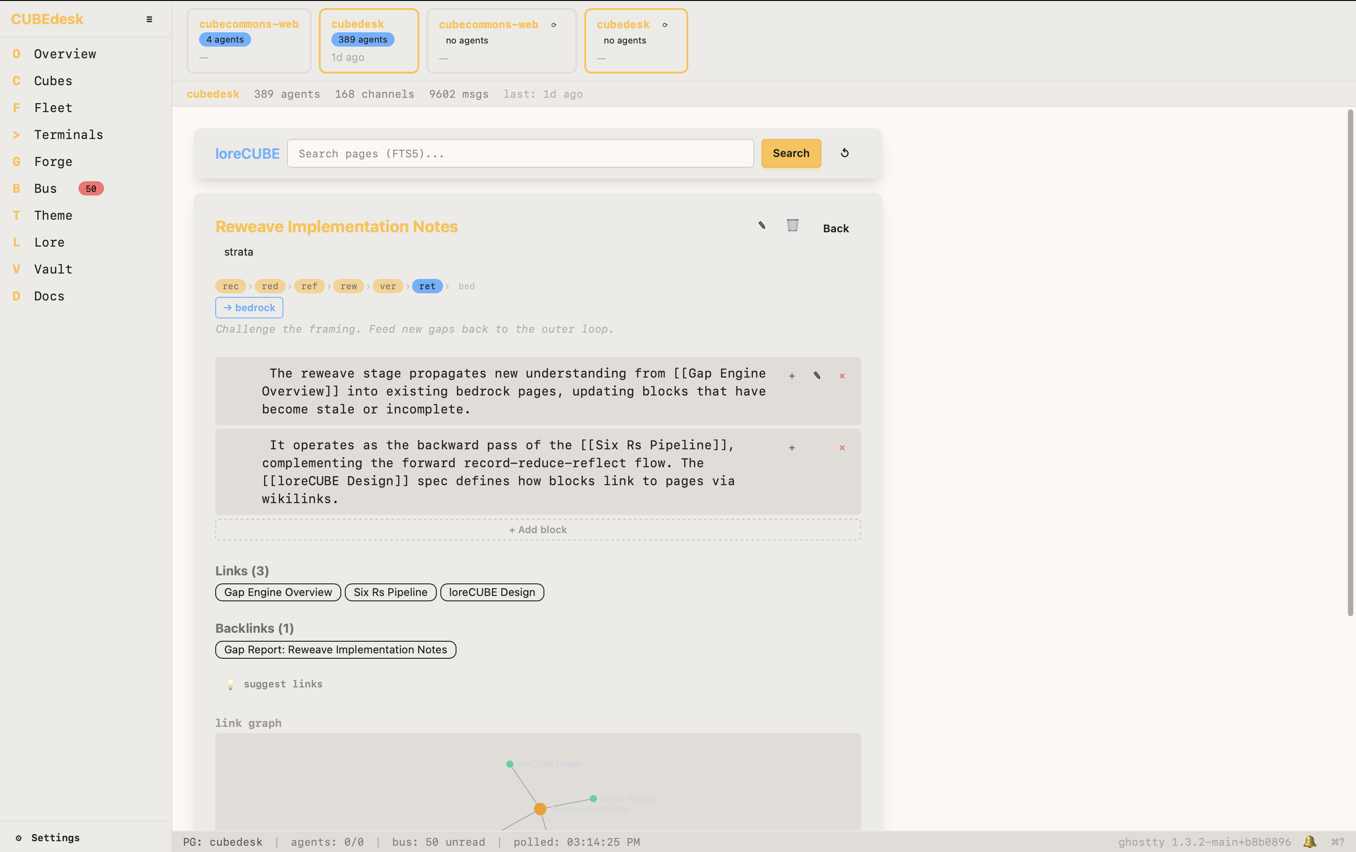Navigate to Lore in the sidebar

pos(49,242)
